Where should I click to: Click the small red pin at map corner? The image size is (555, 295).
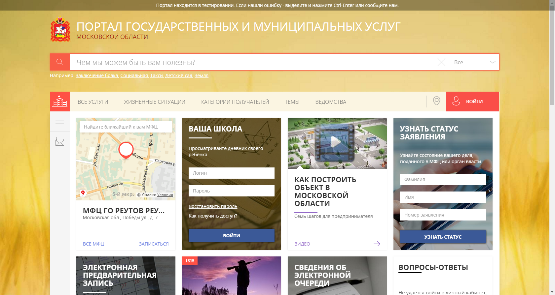83,193
